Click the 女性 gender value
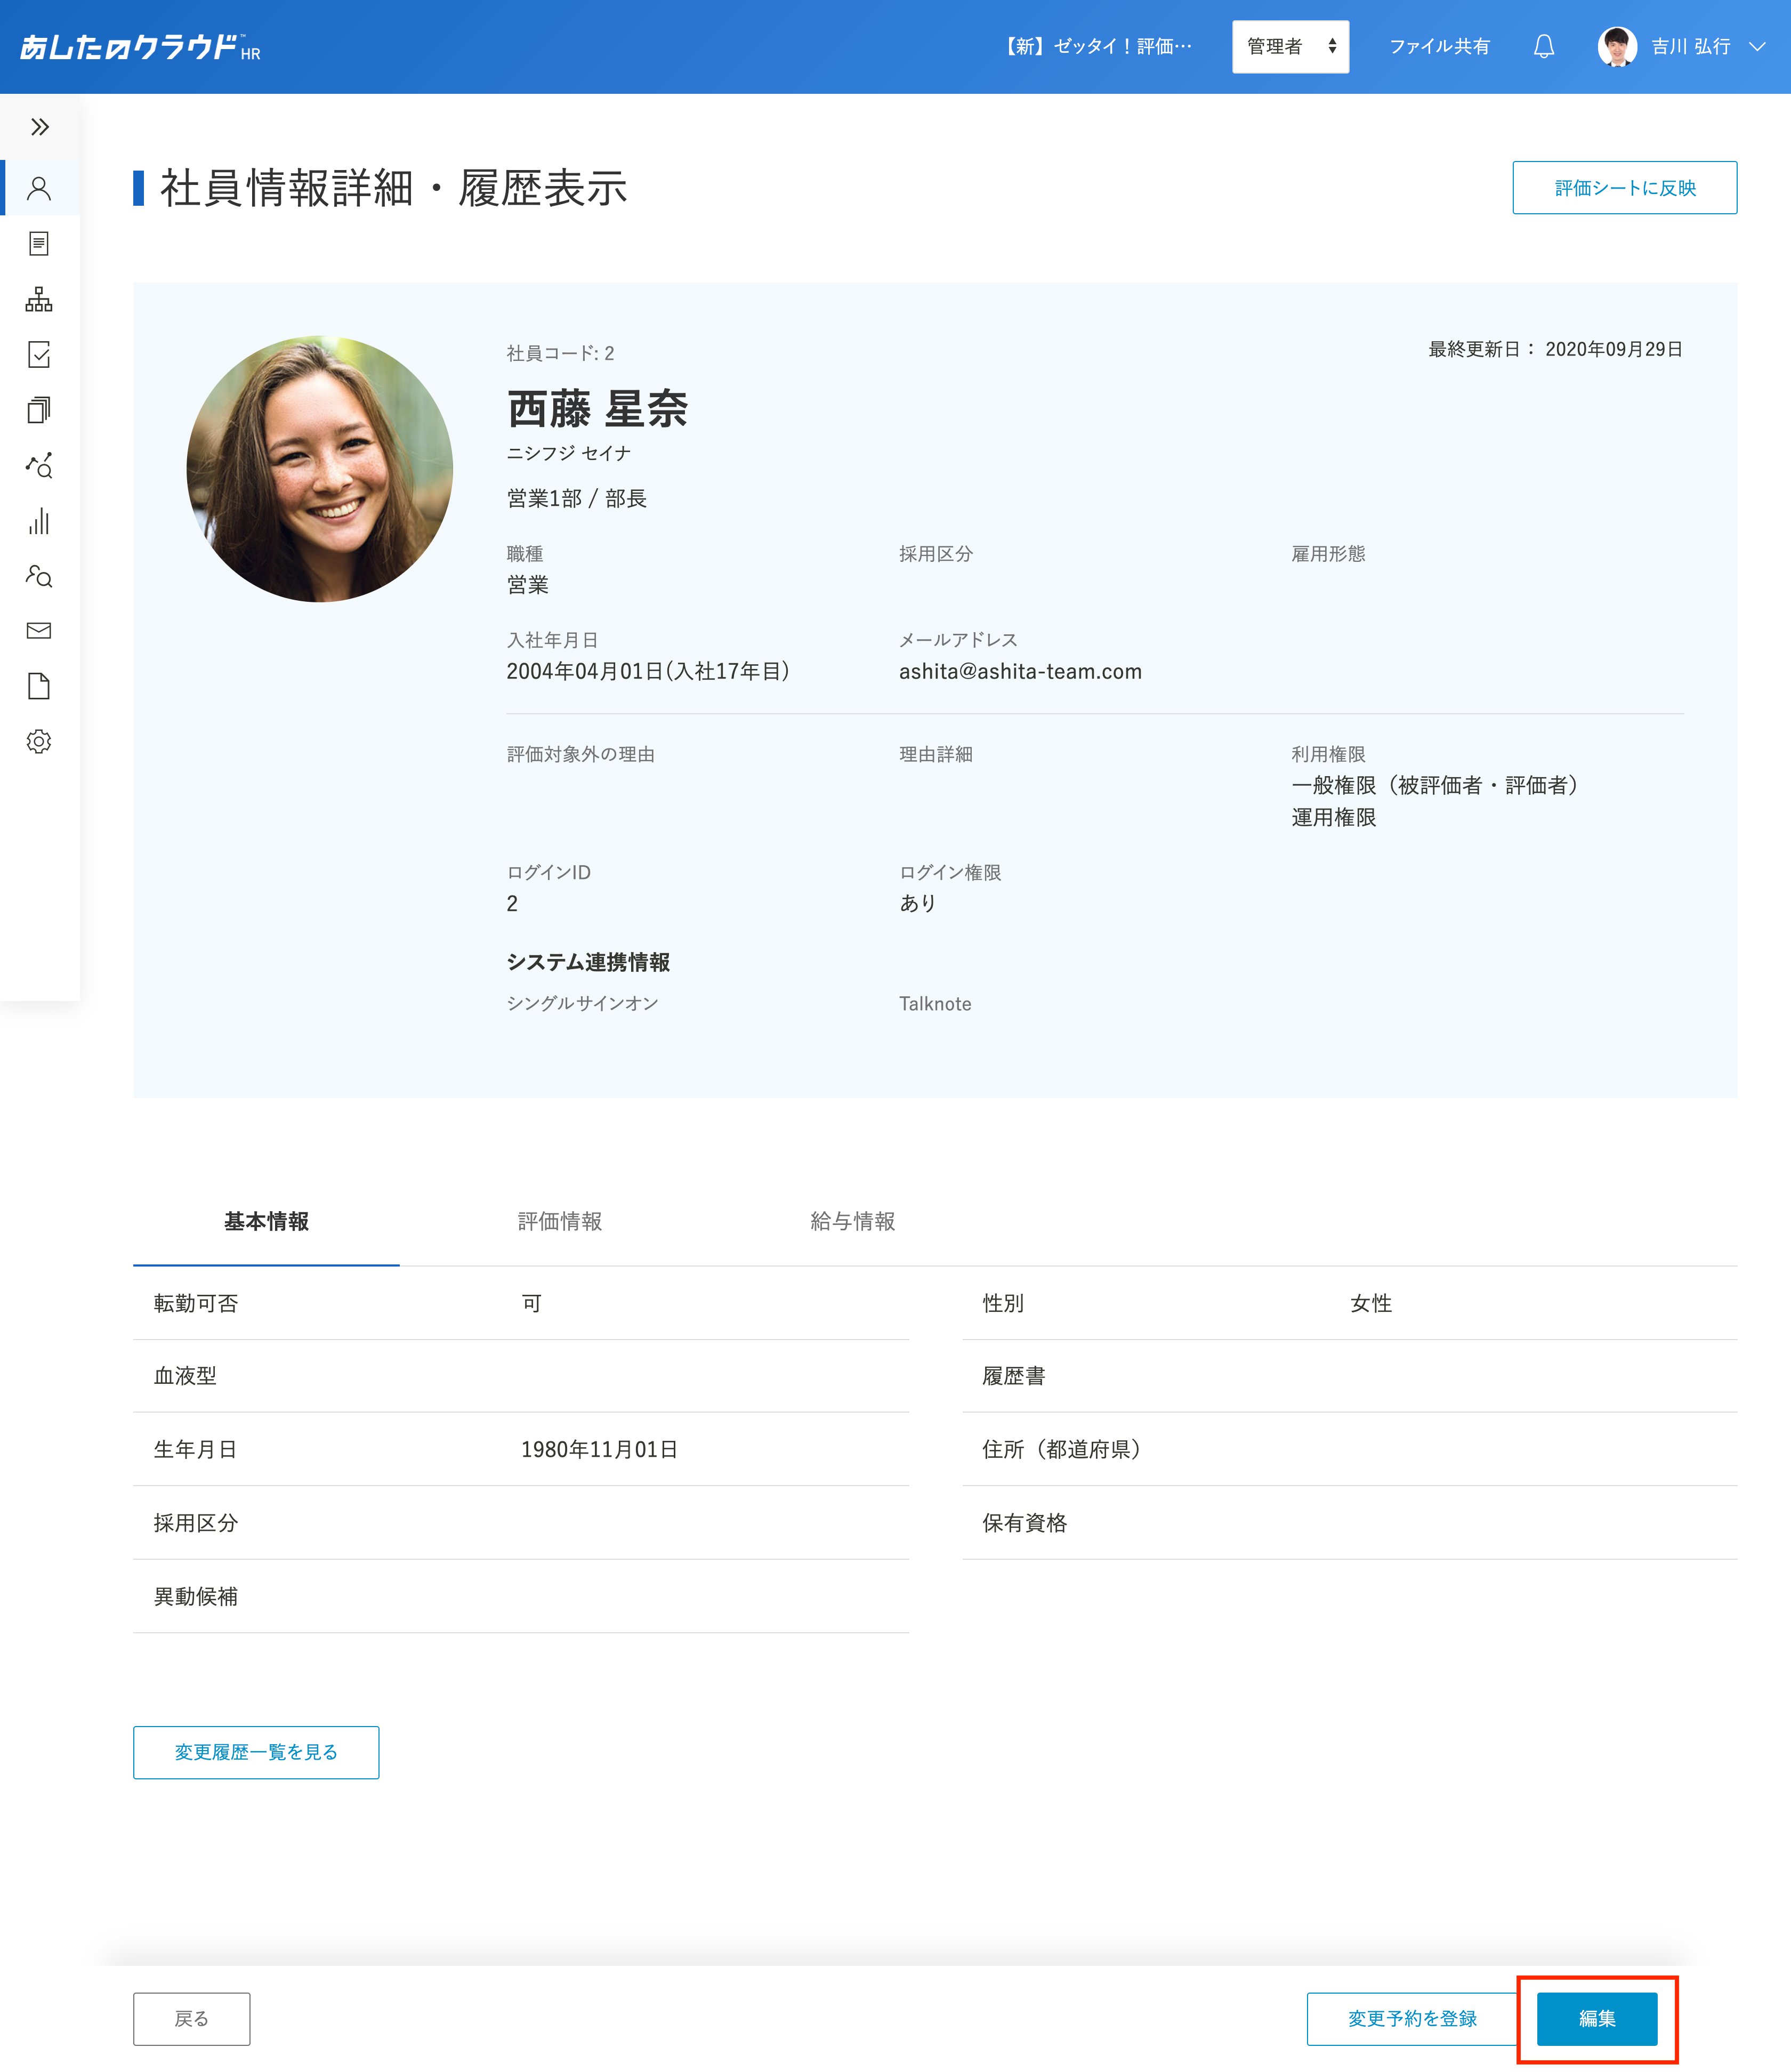Viewport: 1791px width, 2072px height. tap(1370, 1303)
